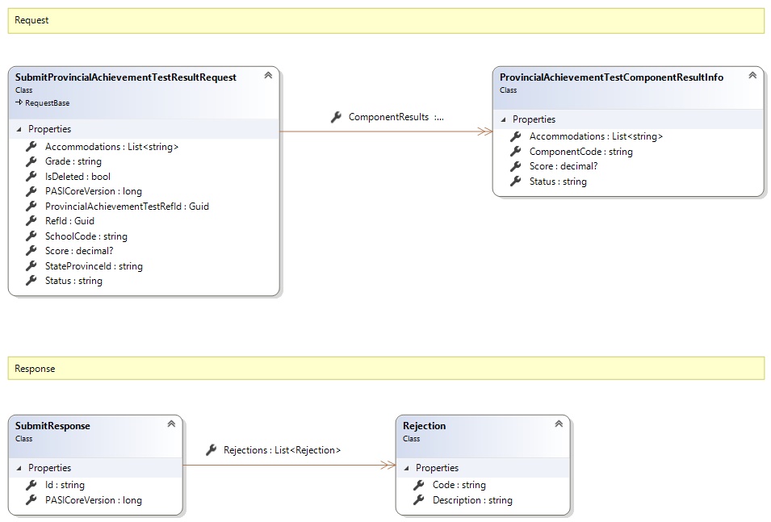Image resolution: width=771 pixels, height=522 pixels.
Task: Collapse Properties section in SubmitResponse class
Action: (x=19, y=469)
